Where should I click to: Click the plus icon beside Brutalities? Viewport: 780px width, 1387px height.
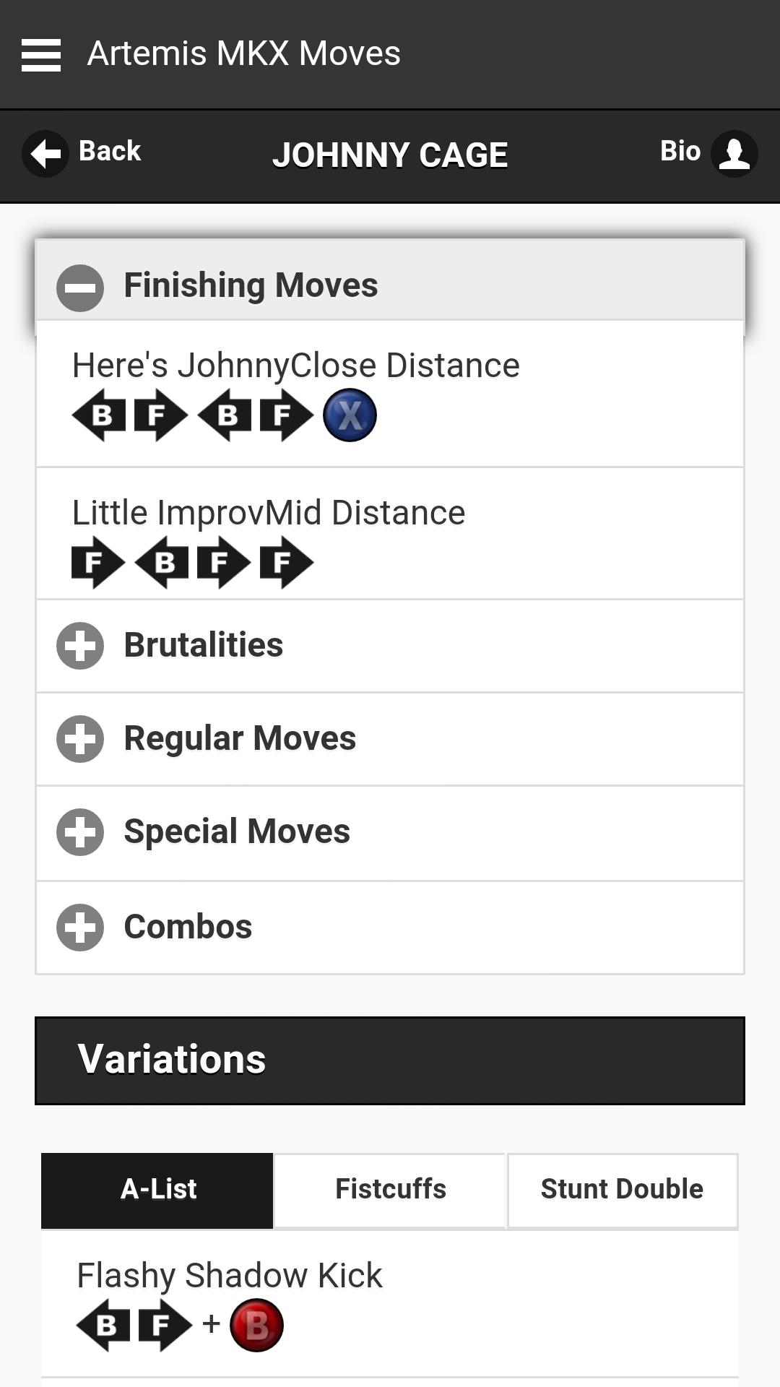click(80, 645)
